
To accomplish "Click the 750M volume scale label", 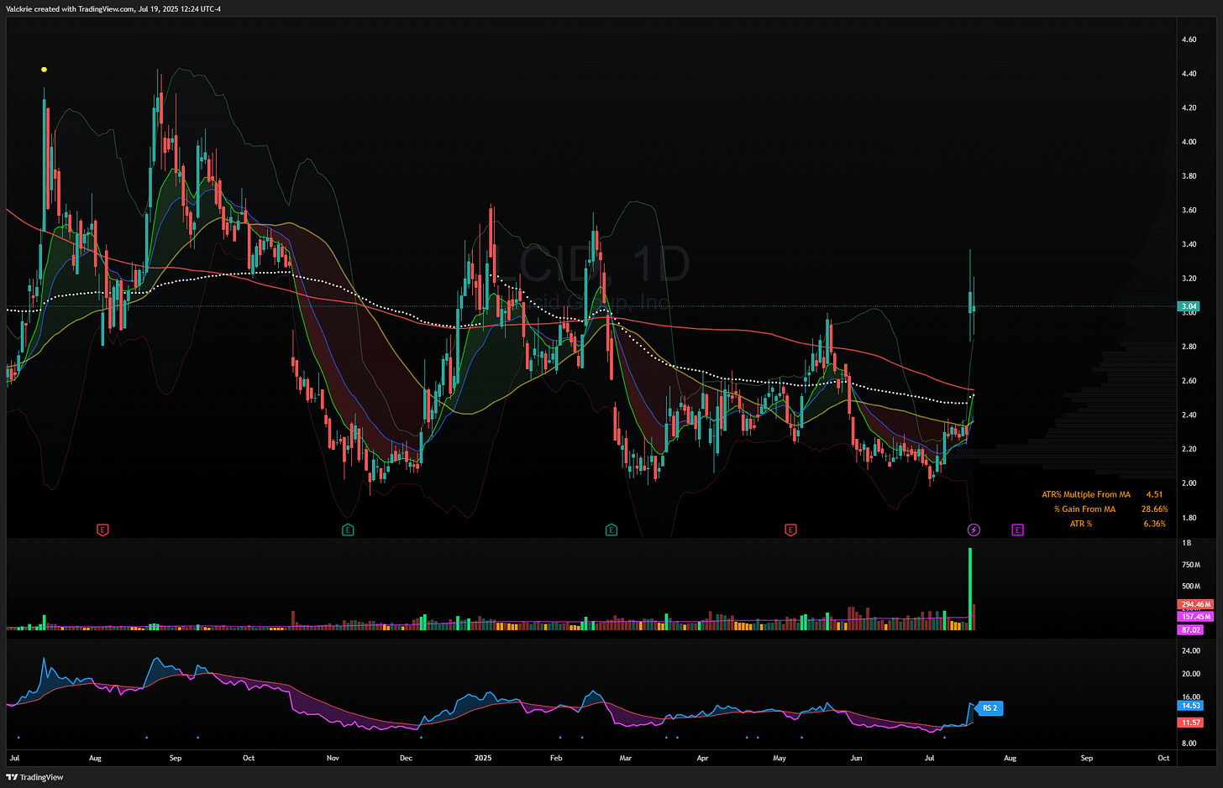I will pyautogui.click(x=1190, y=565).
